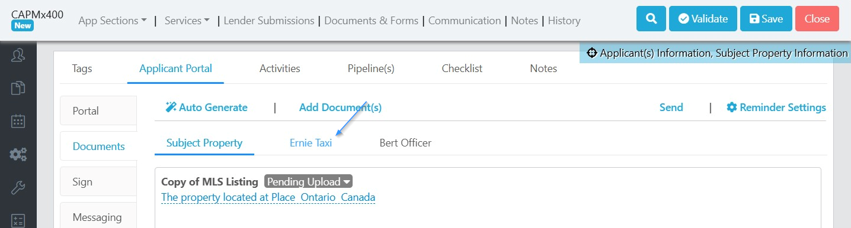Open Documents & Forms
This screenshot has height=228, width=851.
click(x=371, y=21)
